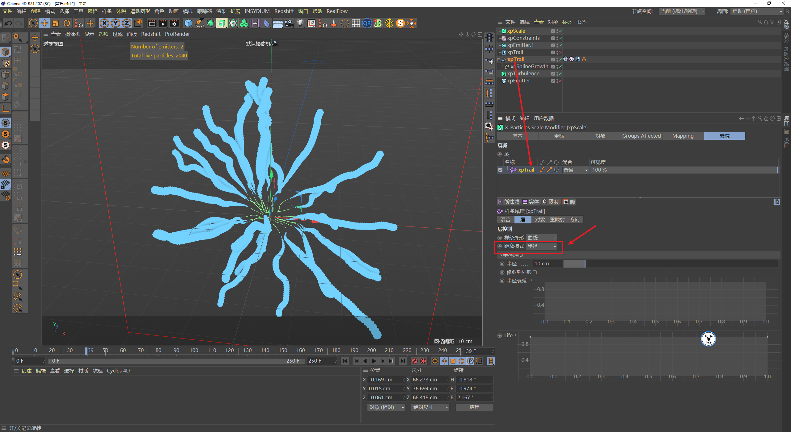Viewport: 791px width, 432px height.
Task: Click the 可见度 100% slider
Action: coord(684,170)
